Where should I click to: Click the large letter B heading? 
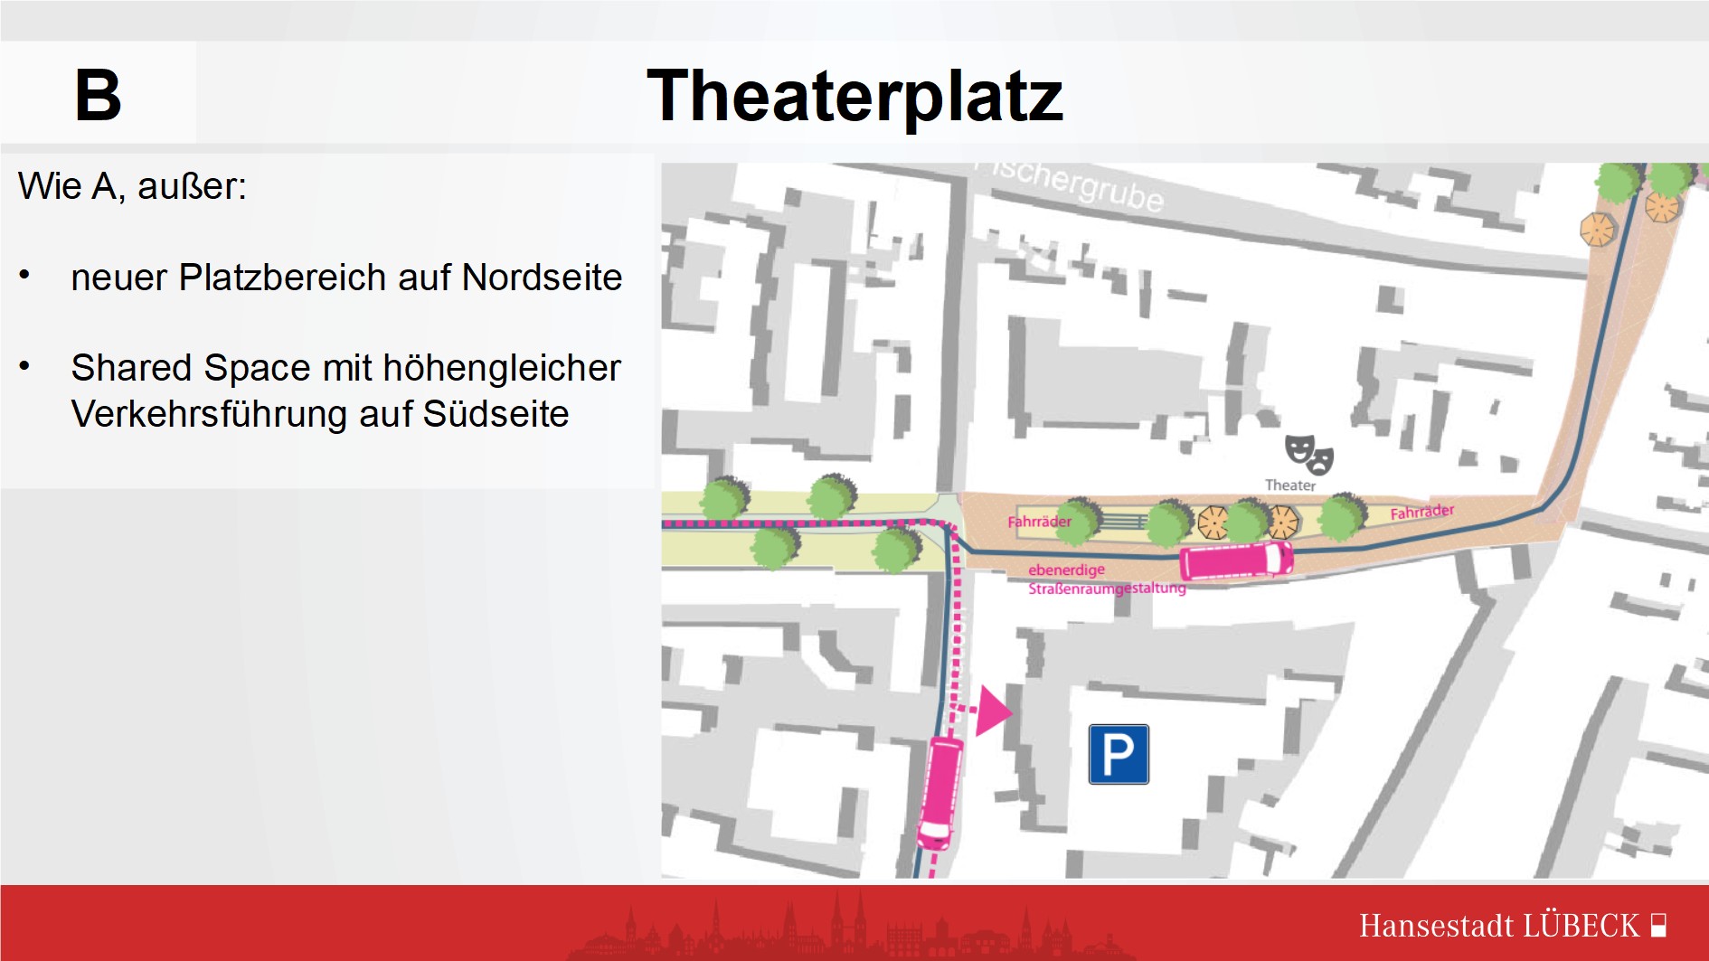98,96
